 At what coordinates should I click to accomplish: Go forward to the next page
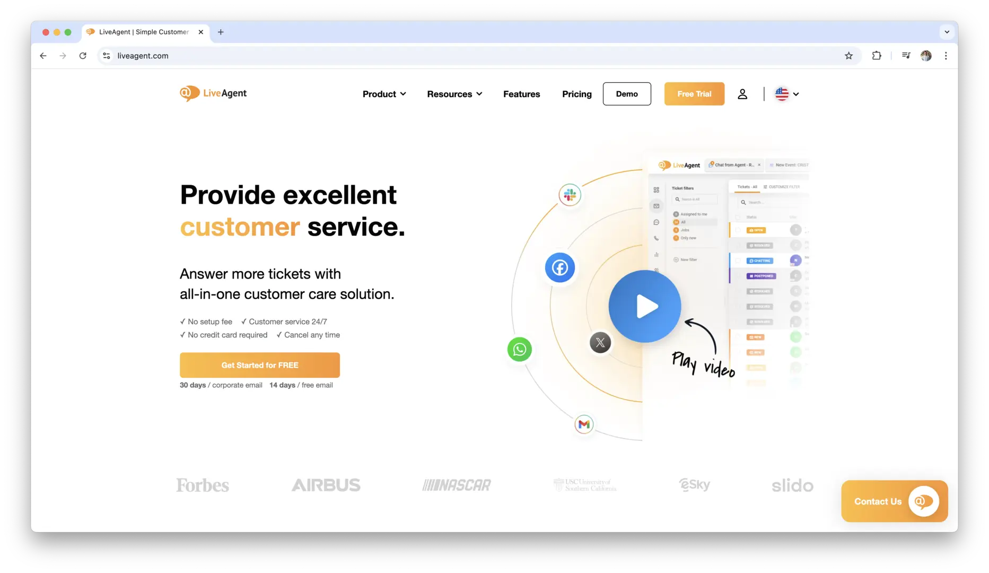(x=63, y=56)
